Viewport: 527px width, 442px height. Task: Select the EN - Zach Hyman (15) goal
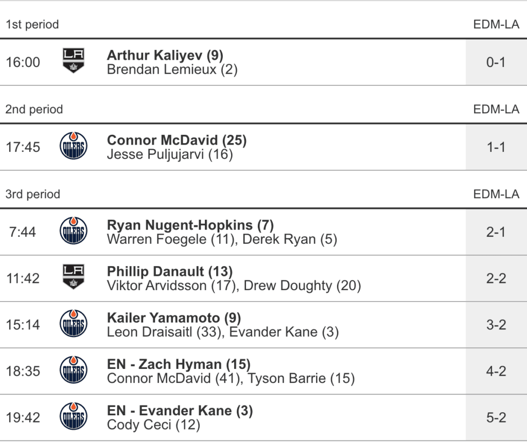[x=179, y=364]
